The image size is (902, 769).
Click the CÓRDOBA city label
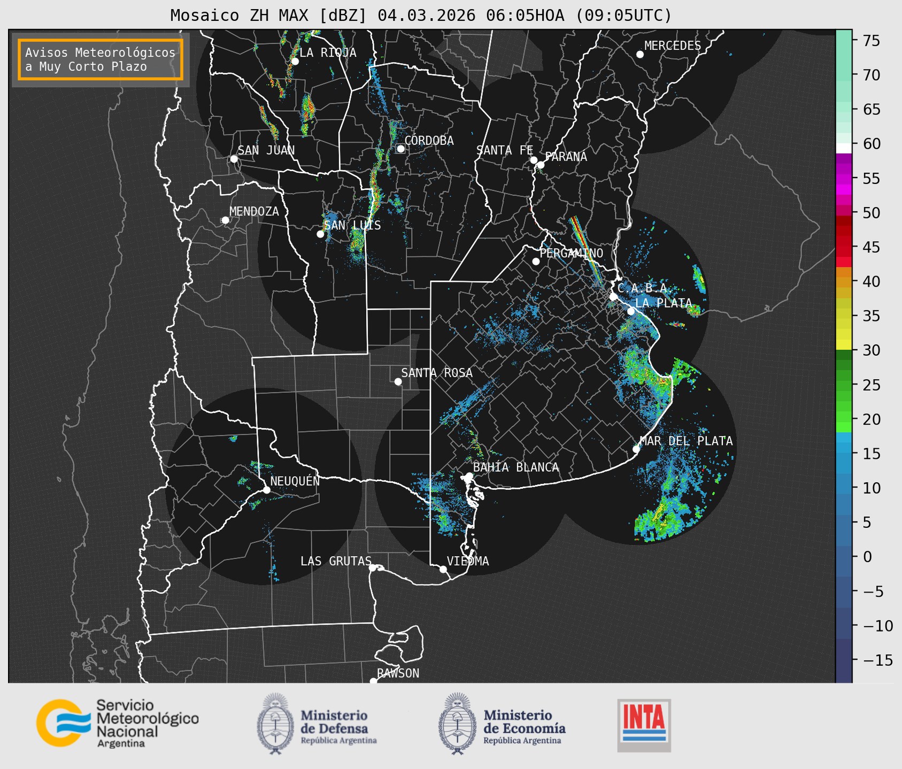[429, 141]
